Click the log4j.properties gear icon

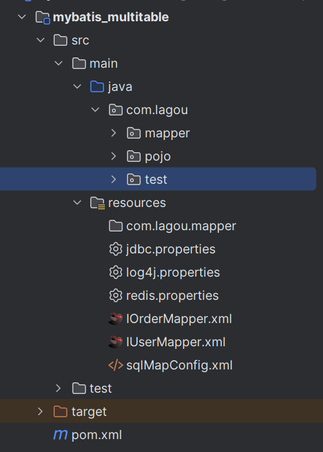point(116,272)
